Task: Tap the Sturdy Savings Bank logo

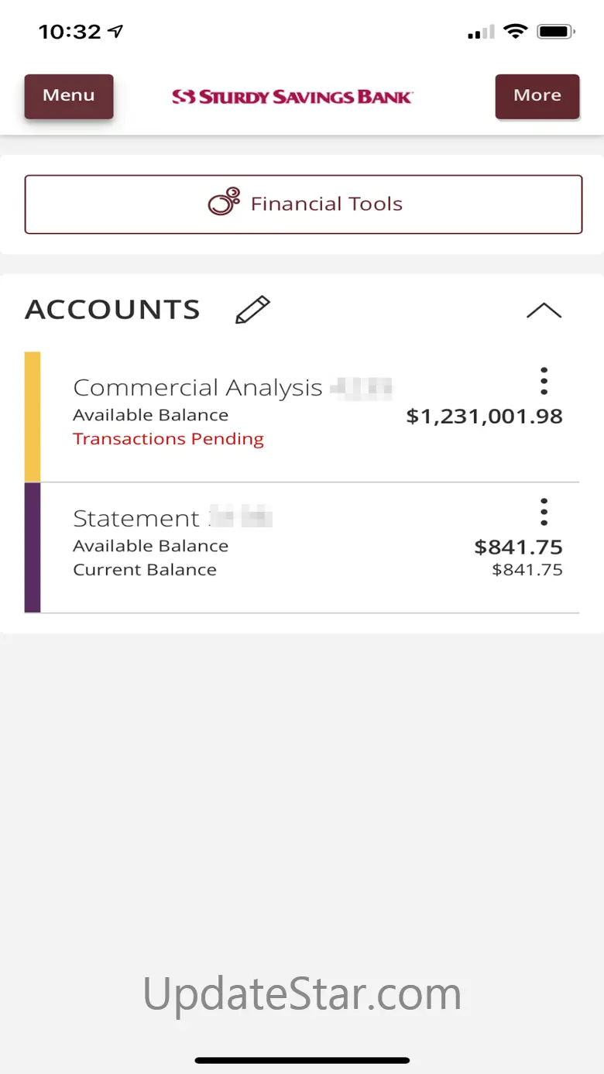Action: (x=292, y=97)
